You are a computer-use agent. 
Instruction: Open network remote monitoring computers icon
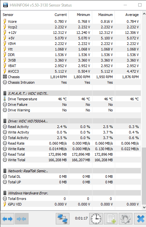click(63, 219)
